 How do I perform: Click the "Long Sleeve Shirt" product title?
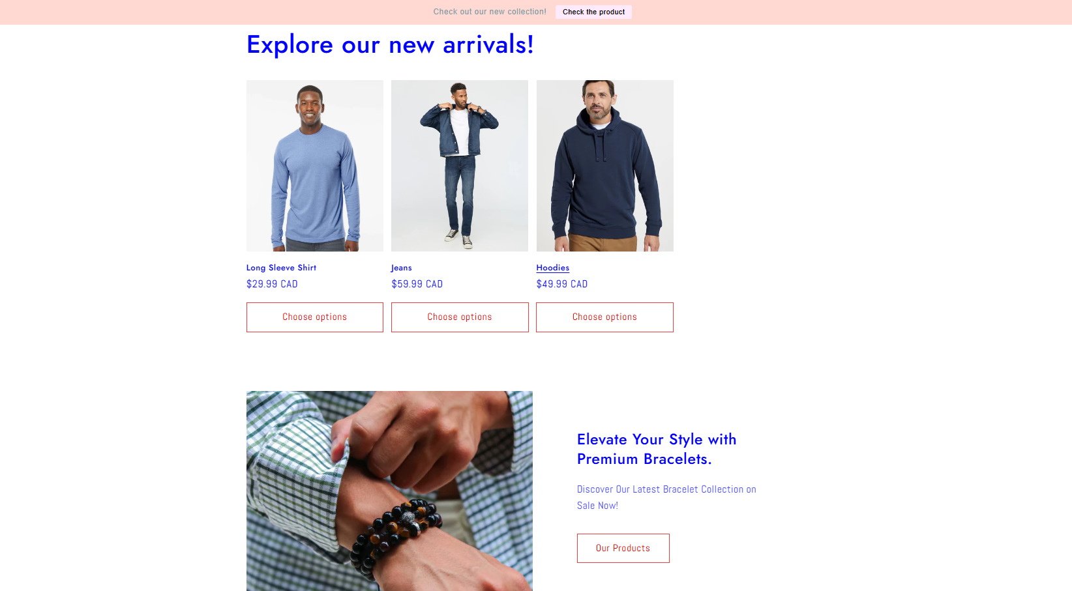pos(281,268)
